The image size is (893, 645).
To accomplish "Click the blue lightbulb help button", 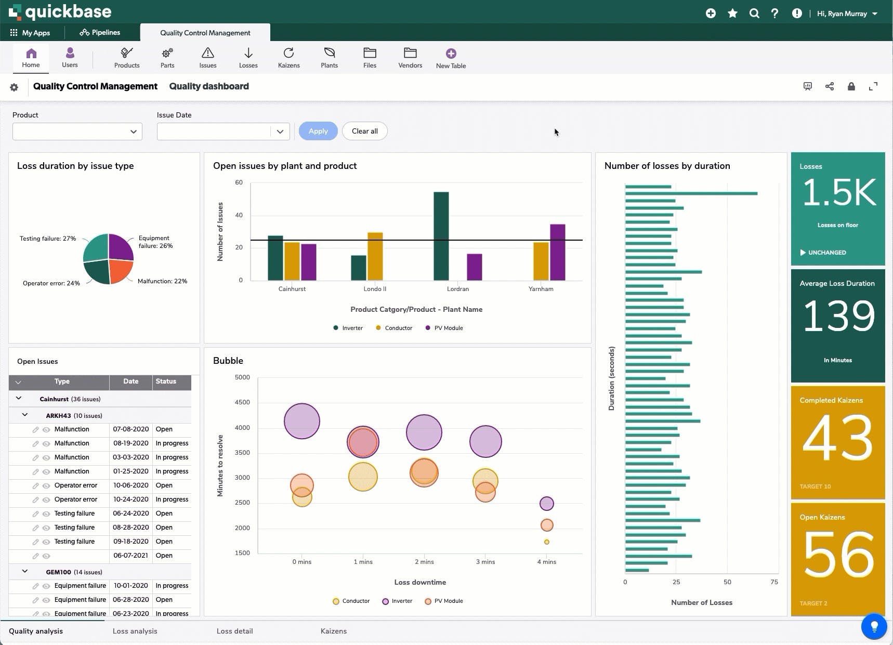I will 874,626.
